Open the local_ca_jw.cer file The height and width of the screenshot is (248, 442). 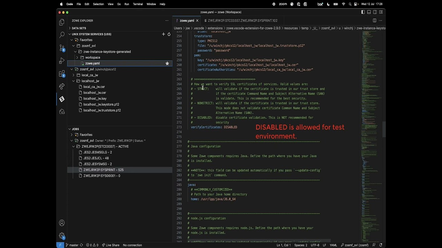coord(94,87)
